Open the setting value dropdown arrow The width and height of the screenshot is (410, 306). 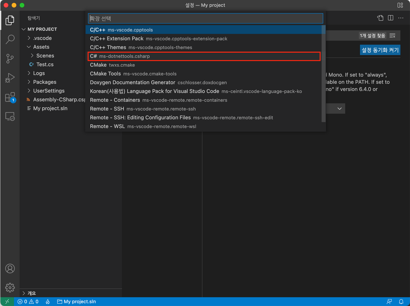[x=340, y=109]
